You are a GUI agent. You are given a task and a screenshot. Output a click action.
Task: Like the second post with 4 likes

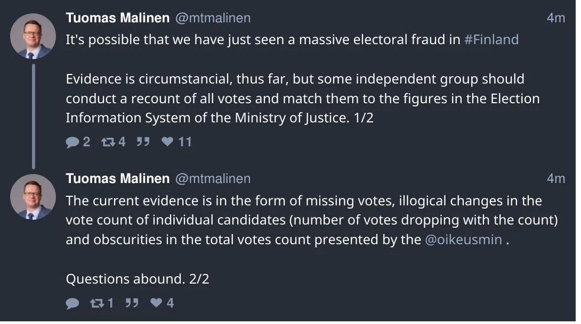point(156,303)
